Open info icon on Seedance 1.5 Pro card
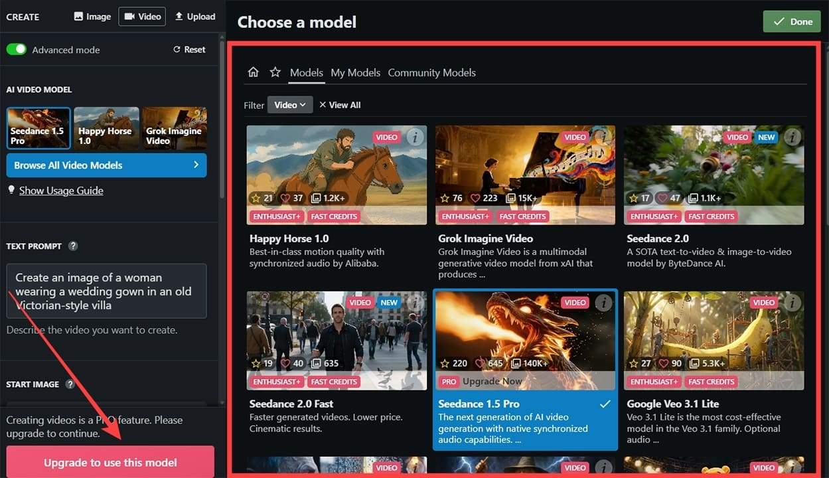 (x=603, y=303)
